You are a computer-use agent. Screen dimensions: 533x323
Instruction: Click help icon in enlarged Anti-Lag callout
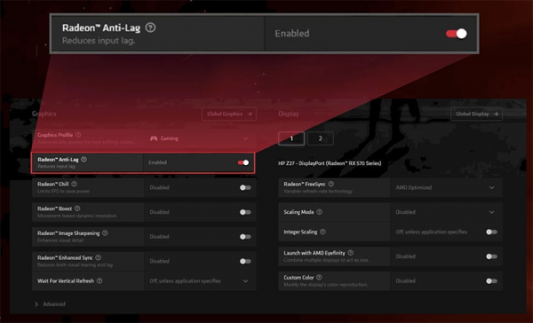coord(151,28)
